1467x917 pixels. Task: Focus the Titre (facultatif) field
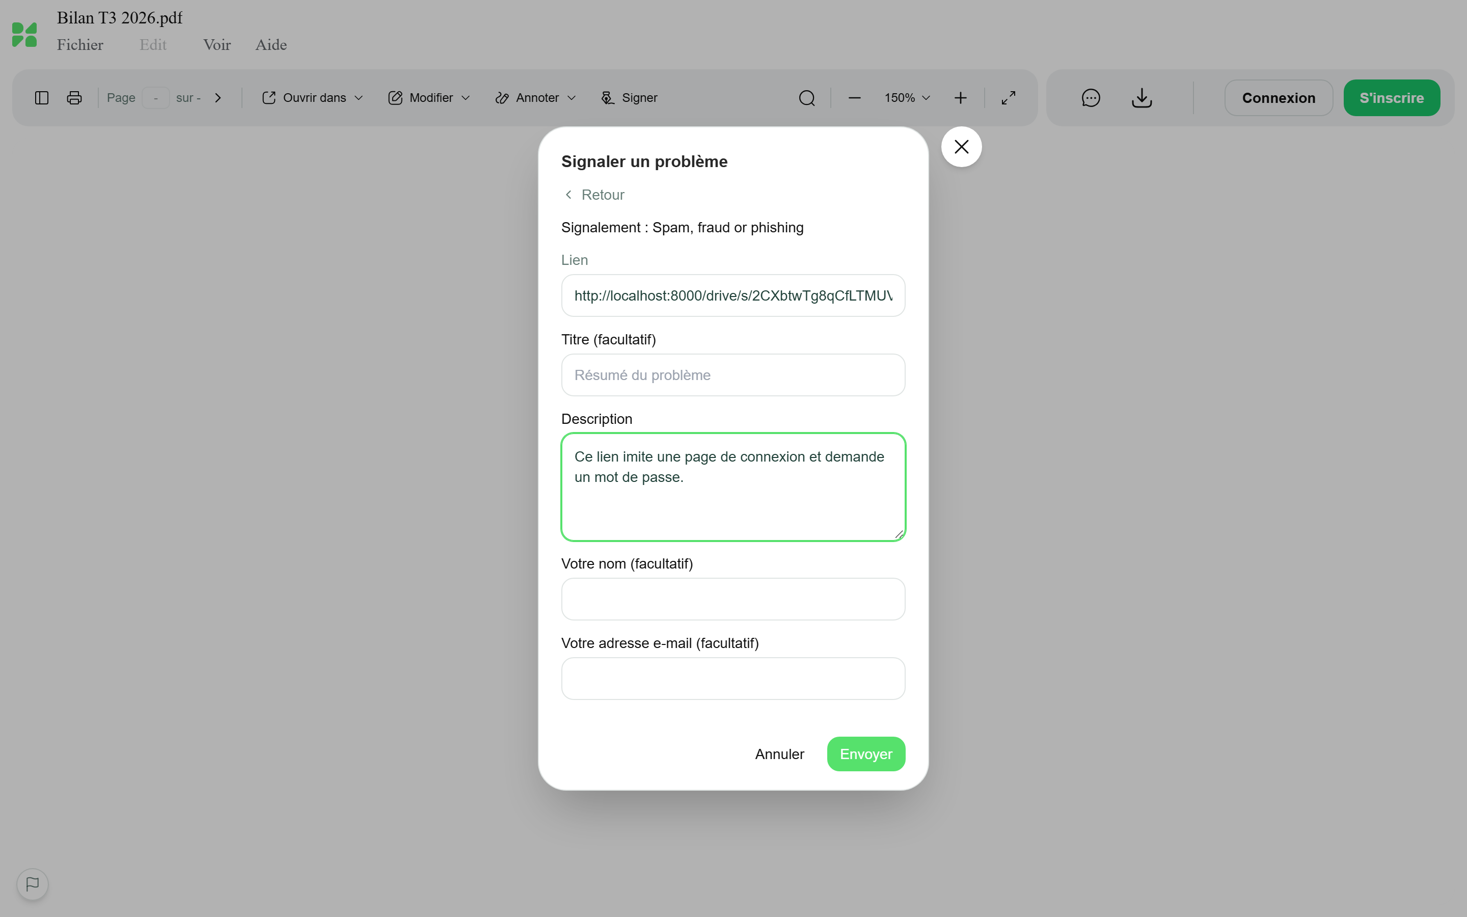(x=733, y=375)
